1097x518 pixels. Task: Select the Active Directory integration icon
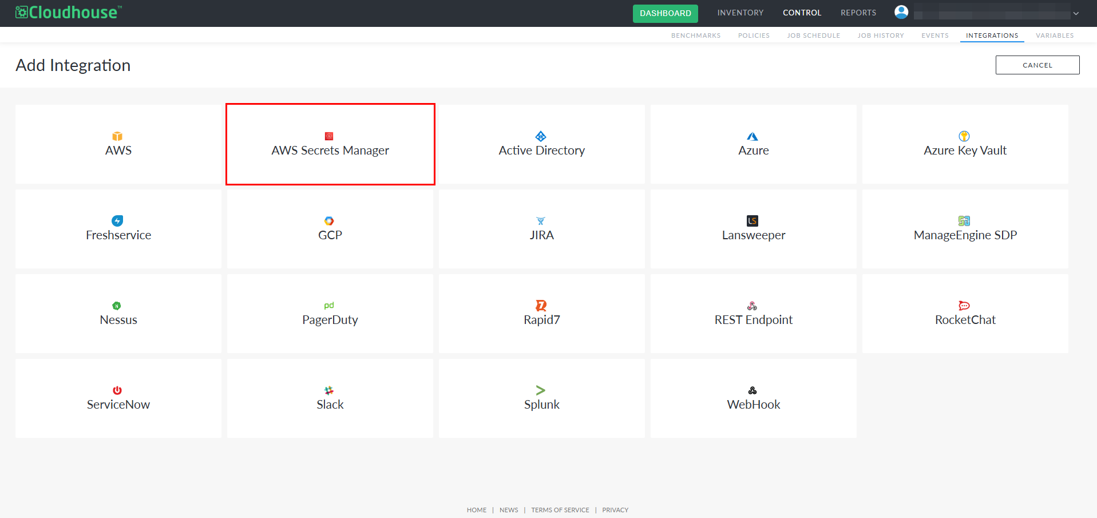541,136
